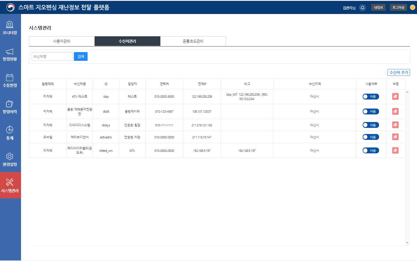This screenshot has width=417, height=261.
Task: Select the 수신처관리 tab
Action: (127, 41)
